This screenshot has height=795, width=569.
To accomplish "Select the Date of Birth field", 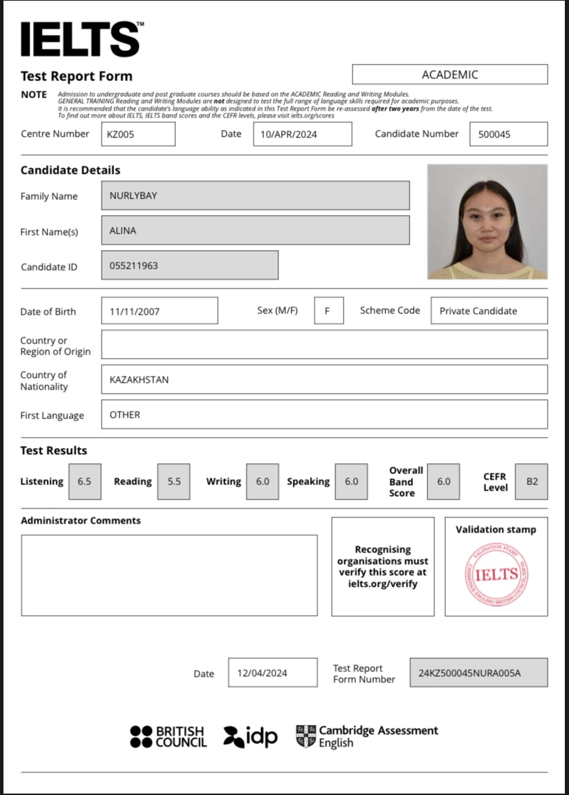I will coord(159,311).
